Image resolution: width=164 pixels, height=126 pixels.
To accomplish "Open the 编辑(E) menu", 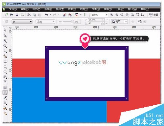I will point(25,9).
